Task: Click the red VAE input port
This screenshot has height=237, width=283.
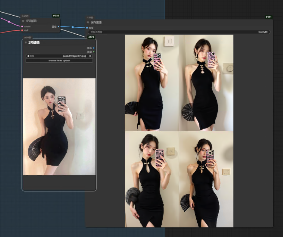Action: pyautogui.click(x=22, y=30)
